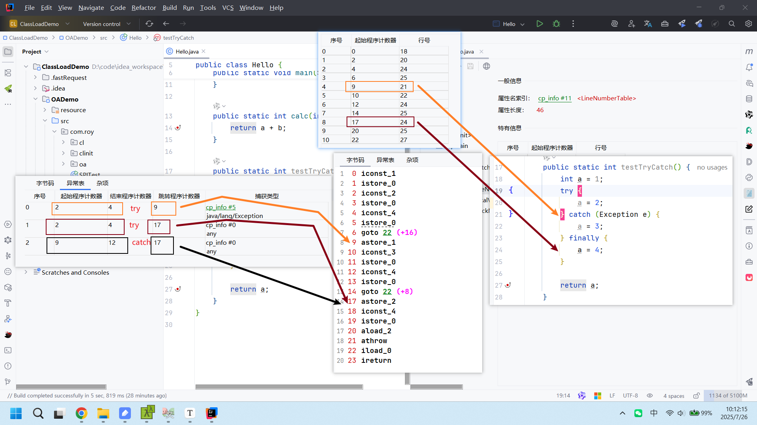
Task: Open IntelliJ IDEA taskbar icon
Action: pyautogui.click(x=212, y=413)
